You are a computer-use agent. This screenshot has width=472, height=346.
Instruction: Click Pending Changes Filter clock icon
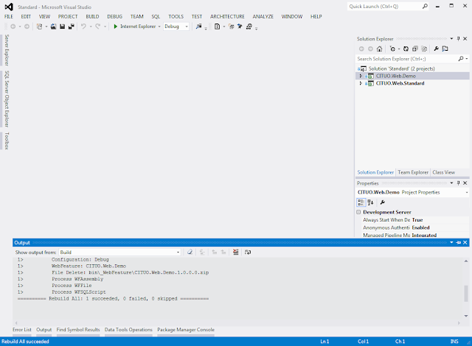point(392,49)
